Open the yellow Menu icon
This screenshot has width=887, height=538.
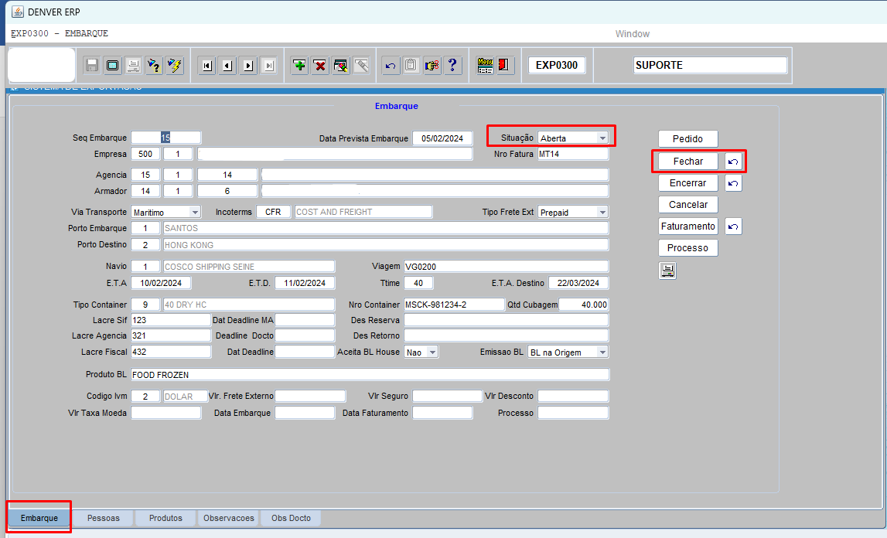click(x=485, y=66)
